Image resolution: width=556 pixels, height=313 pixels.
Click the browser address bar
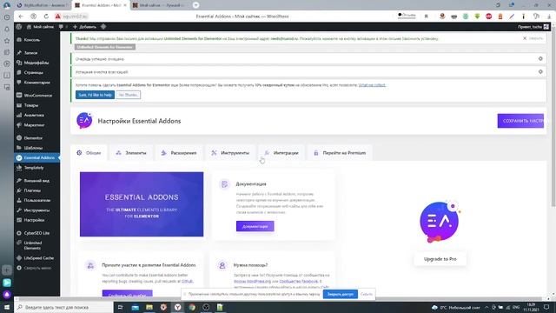tap(242, 17)
